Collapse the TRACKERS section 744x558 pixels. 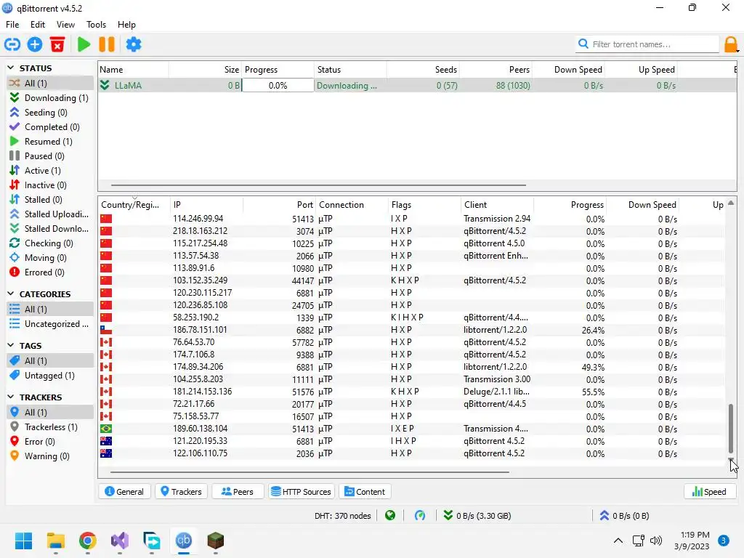tap(11, 397)
